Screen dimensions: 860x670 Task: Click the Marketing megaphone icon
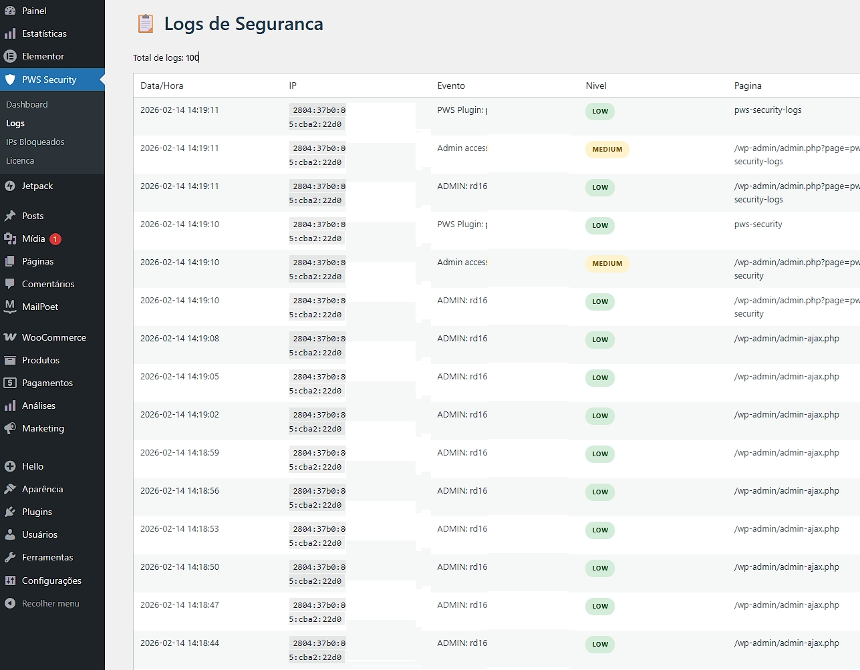(x=10, y=428)
